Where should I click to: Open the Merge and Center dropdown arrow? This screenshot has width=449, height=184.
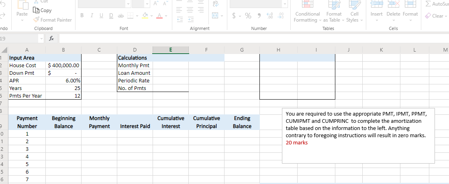coord(221,16)
